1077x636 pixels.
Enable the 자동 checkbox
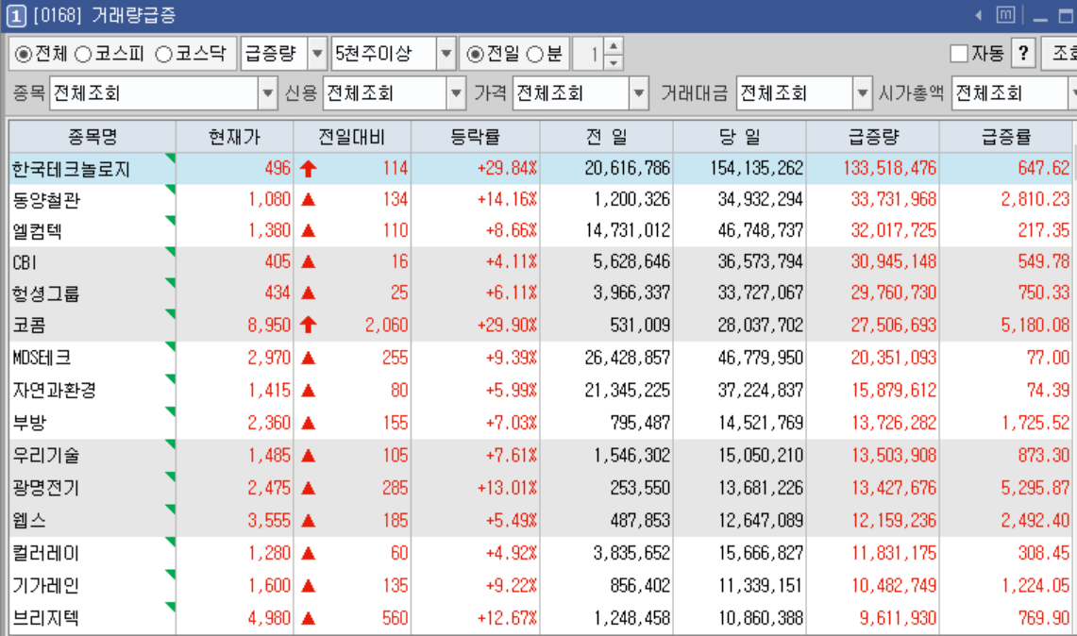[x=959, y=54]
